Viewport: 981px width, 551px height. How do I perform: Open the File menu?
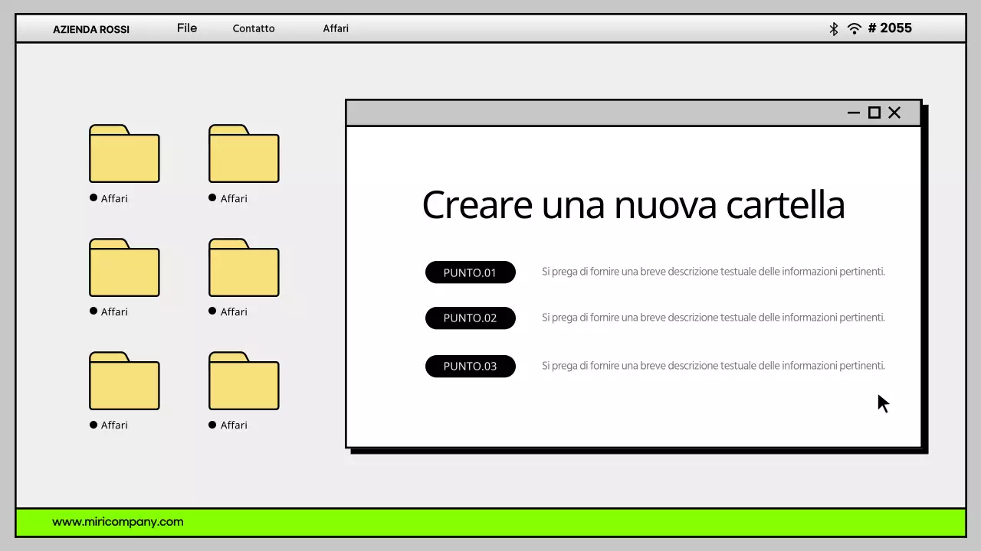pos(186,28)
